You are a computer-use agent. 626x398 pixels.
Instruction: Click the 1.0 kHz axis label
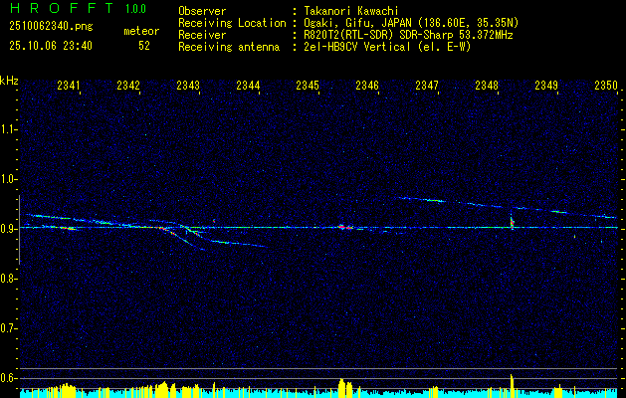click(8, 179)
